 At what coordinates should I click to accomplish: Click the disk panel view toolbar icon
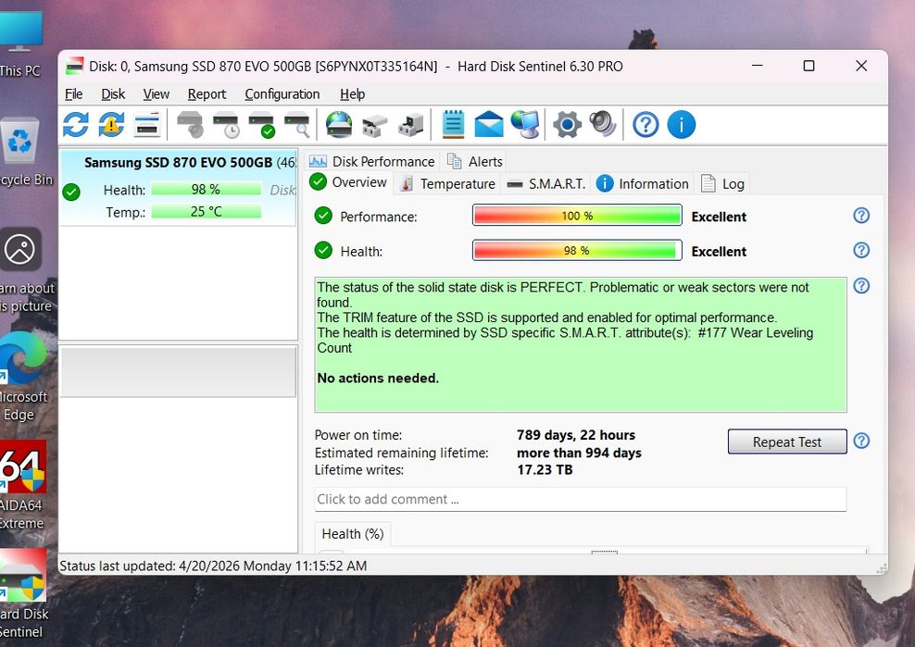(x=146, y=124)
